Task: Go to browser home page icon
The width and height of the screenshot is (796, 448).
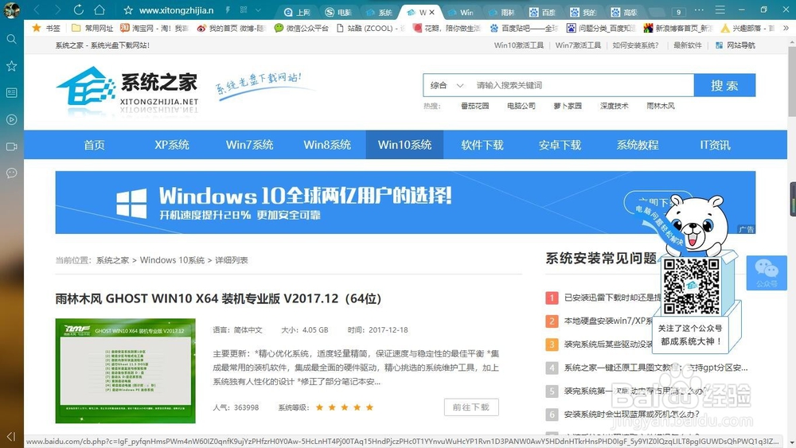Action: [x=99, y=10]
